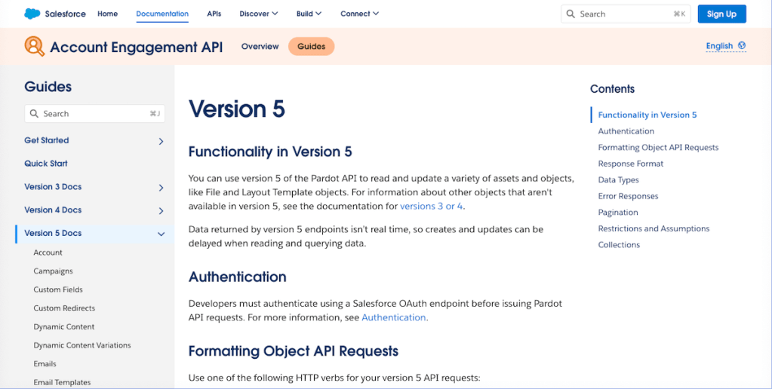Click the Salesforce cloud logo
The image size is (772, 389).
(x=32, y=14)
